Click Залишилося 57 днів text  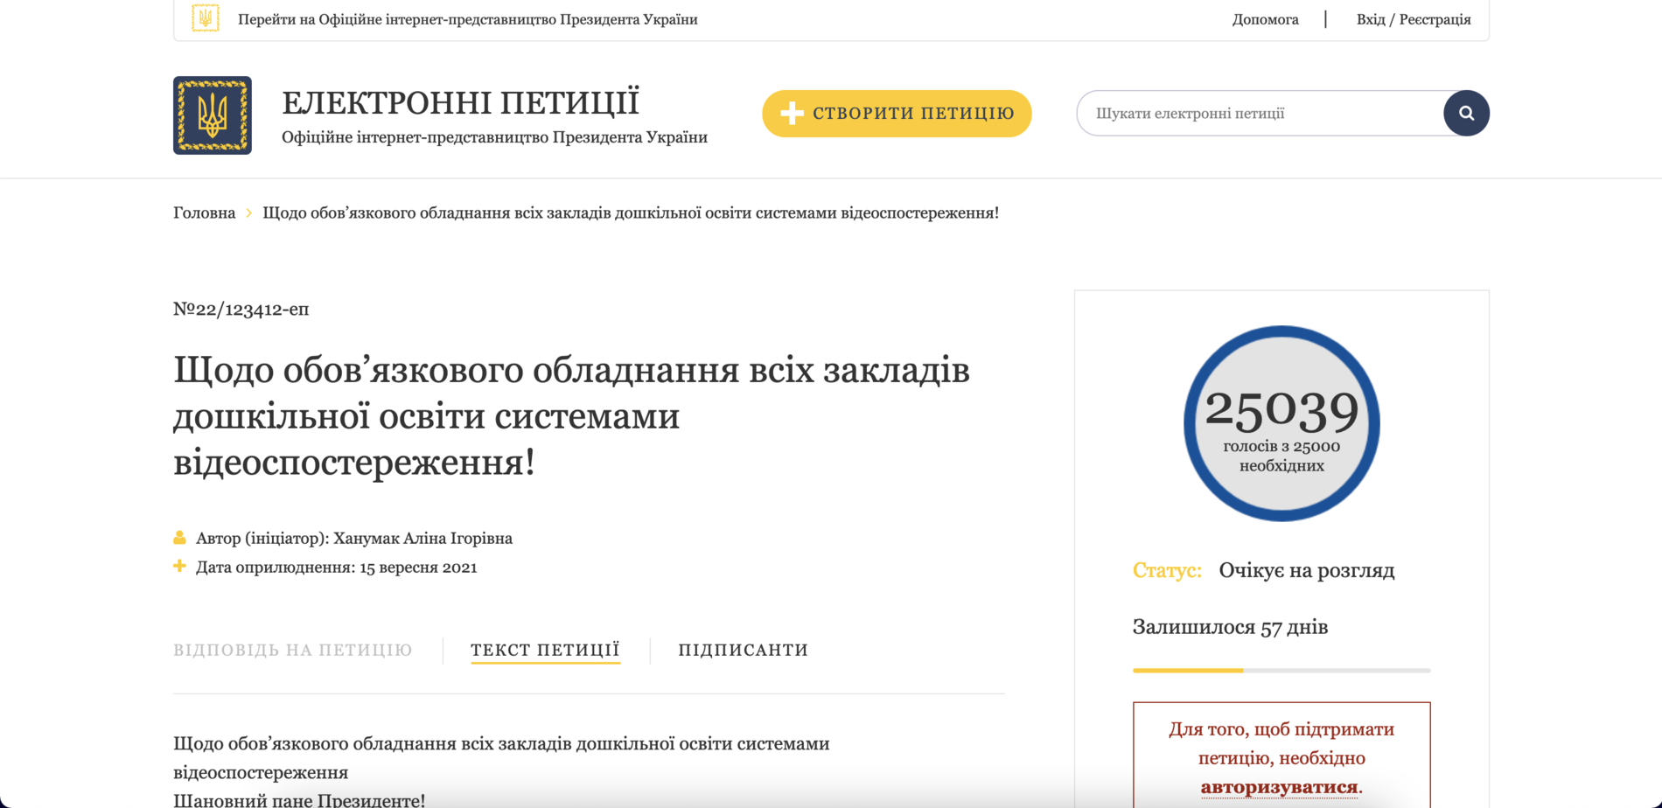1230,627
